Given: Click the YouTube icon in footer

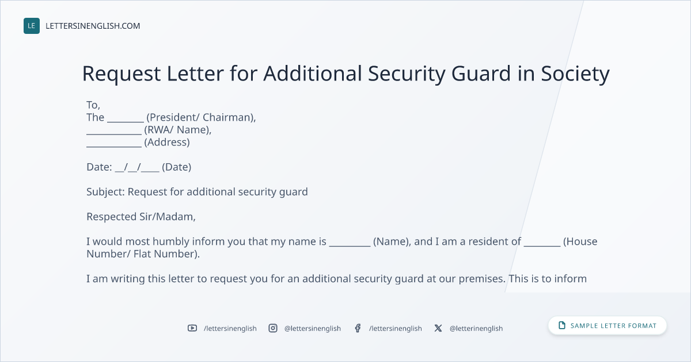Looking at the screenshot, I should coord(192,328).
